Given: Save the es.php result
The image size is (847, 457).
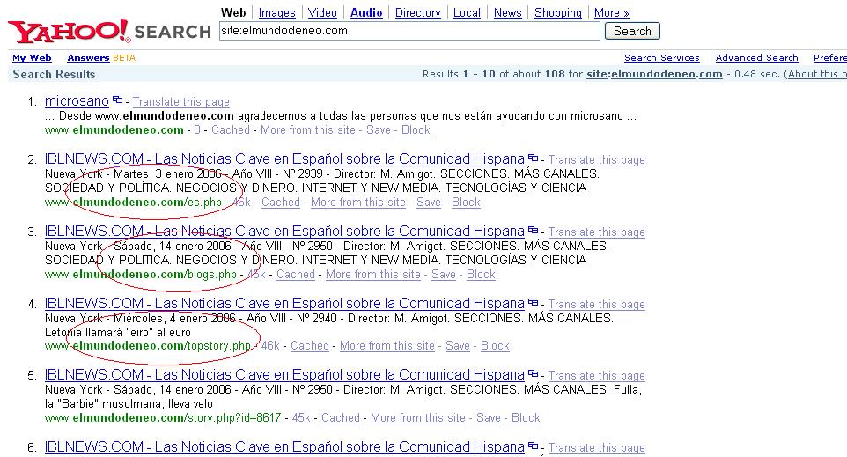Looking at the screenshot, I should [429, 202].
